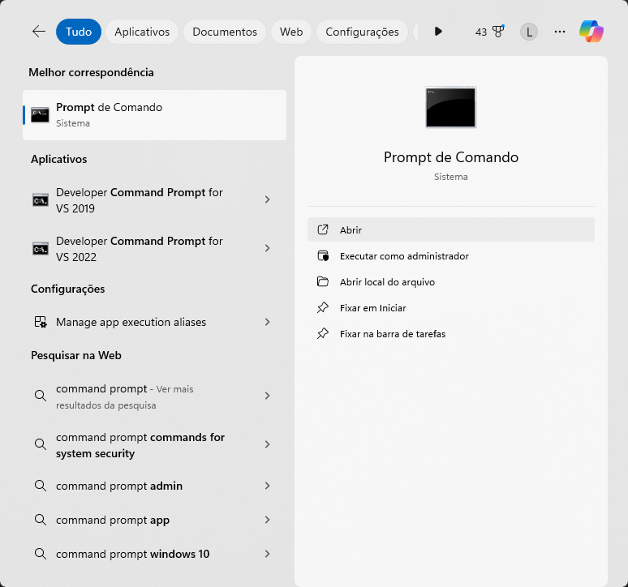This screenshot has width=628, height=587.
Task: Click search icon beside 'Ver mais resultados'
Action: pyautogui.click(x=40, y=396)
